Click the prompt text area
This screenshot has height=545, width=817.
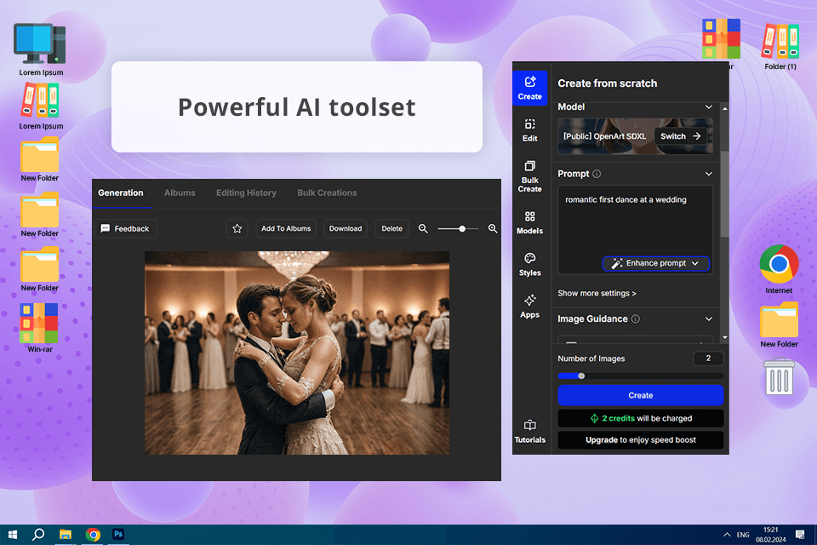(635, 229)
